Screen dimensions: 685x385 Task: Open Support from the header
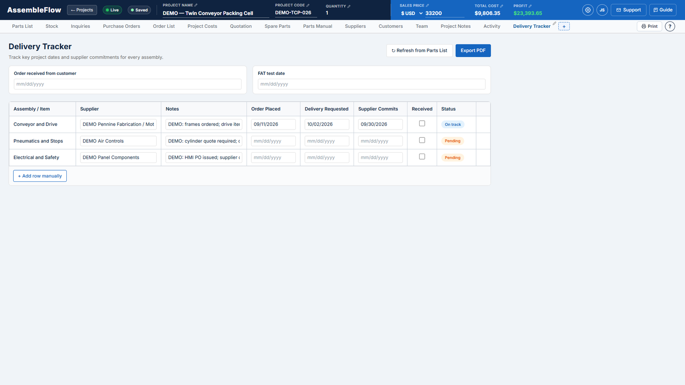pos(628,10)
